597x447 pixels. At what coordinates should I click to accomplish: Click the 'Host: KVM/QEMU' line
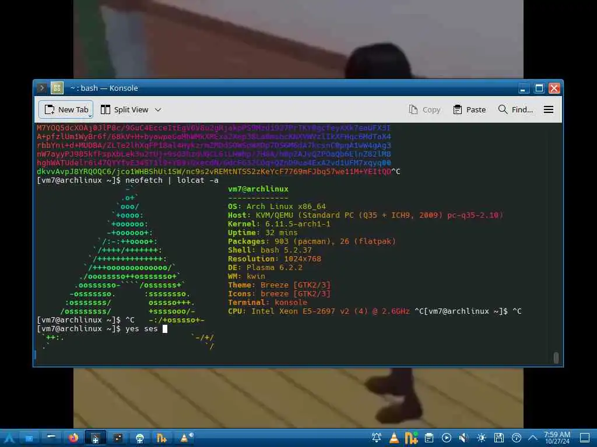[x=366, y=215]
